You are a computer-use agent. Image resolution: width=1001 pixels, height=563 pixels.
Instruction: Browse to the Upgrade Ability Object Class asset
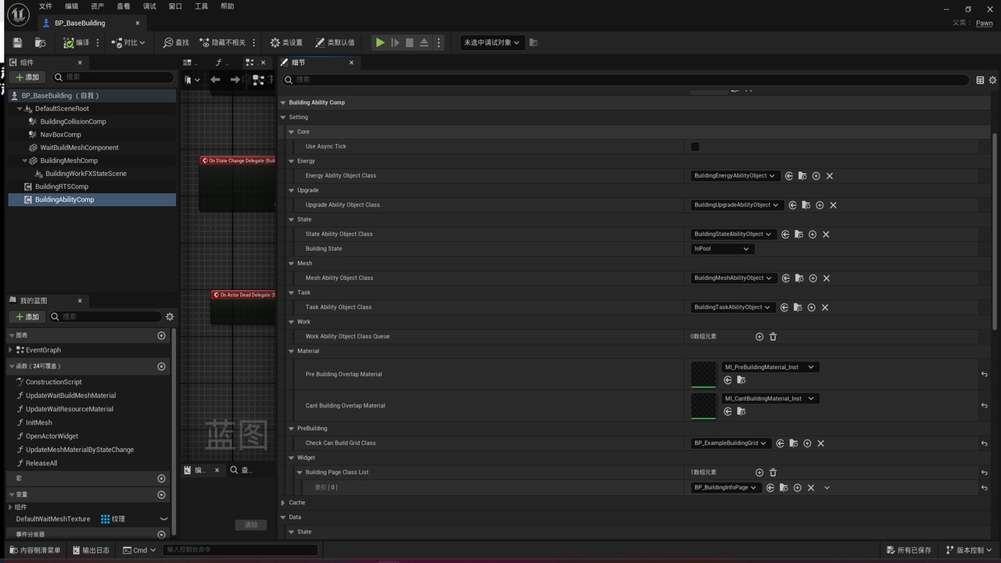pyautogui.click(x=805, y=205)
